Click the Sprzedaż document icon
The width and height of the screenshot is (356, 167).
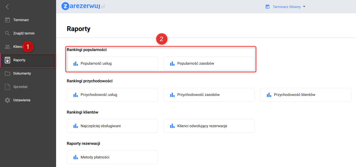click(7, 87)
